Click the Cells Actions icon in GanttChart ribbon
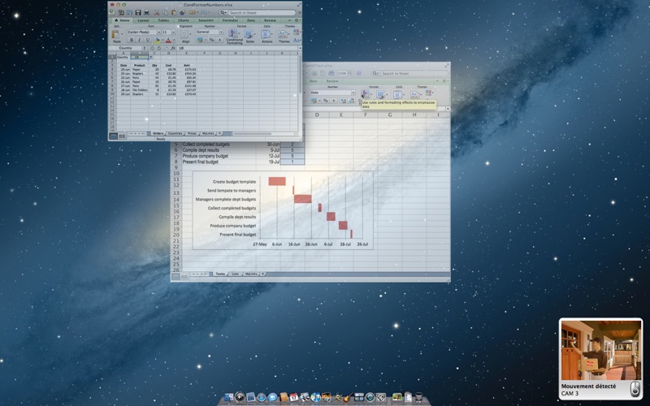Screen dimensions: 650x406 pos(398,94)
